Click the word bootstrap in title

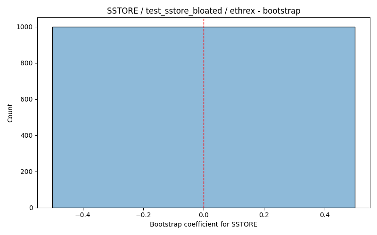click(281, 11)
